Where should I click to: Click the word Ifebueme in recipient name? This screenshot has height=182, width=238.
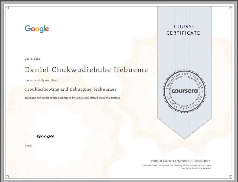pyautogui.click(x=134, y=70)
